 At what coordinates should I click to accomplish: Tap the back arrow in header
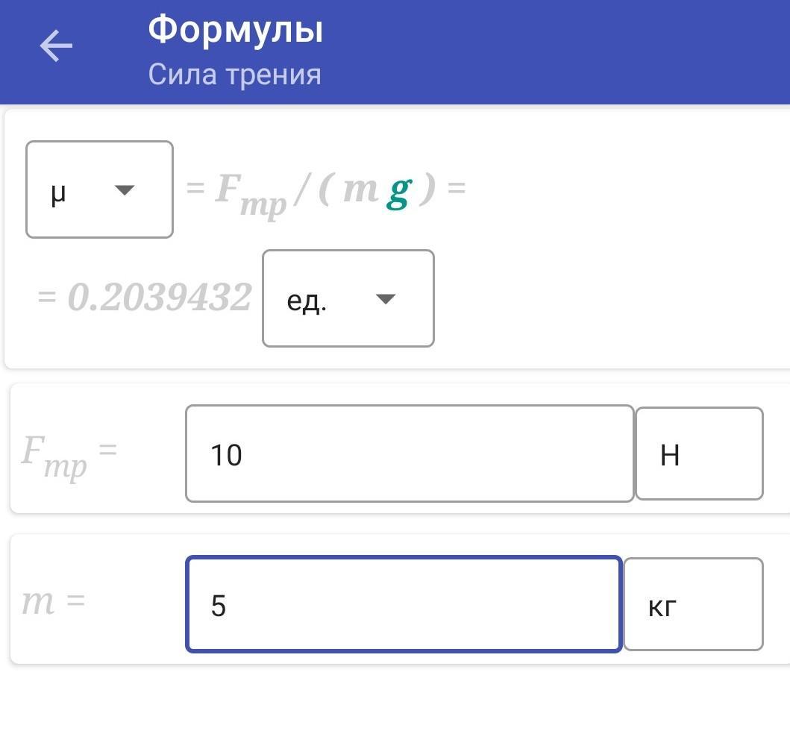[56, 46]
